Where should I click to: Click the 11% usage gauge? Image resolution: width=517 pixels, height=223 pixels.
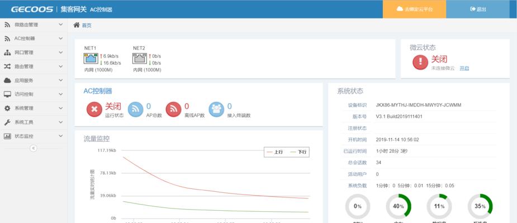(439, 207)
